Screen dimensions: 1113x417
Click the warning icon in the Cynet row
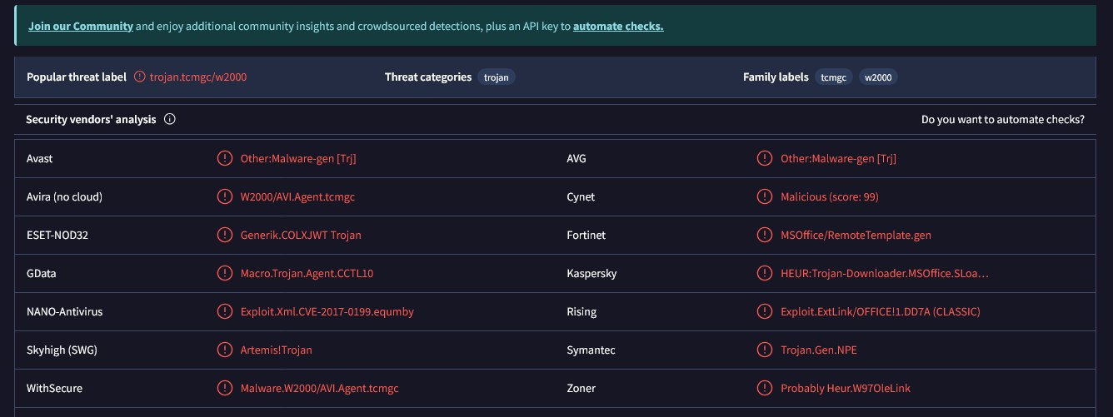[x=765, y=196]
